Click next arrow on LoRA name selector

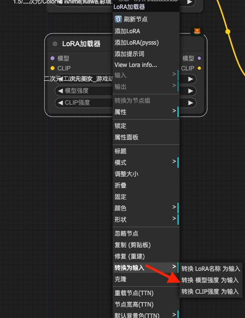pyautogui.click(x=190, y=79)
